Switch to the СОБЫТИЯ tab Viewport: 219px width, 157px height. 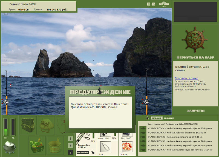tap(169, 118)
